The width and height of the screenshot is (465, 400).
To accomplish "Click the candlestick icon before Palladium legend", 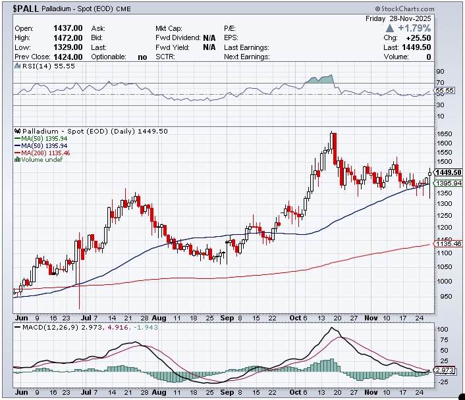I will 17,131.
